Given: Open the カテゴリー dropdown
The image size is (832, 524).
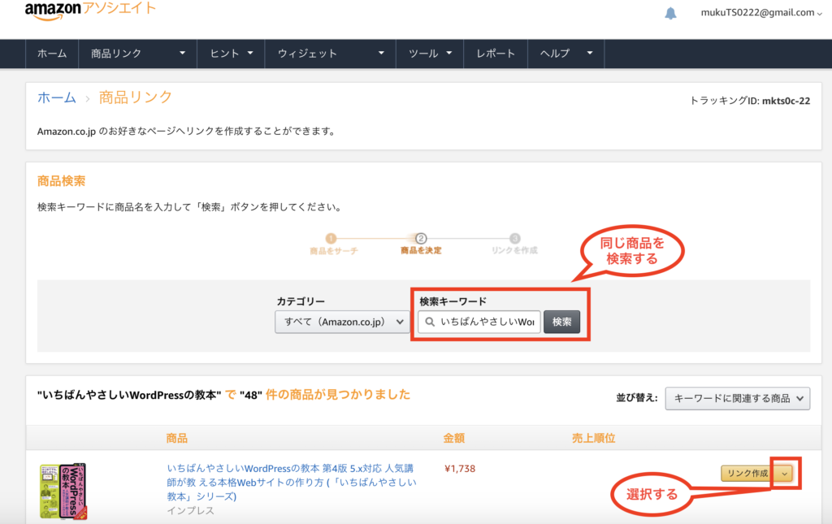Looking at the screenshot, I should [x=342, y=322].
